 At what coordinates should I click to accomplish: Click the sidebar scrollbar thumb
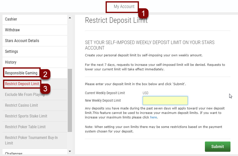pos(70,100)
